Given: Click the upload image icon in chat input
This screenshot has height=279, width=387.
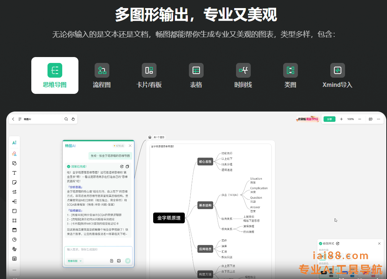Looking at the screenshot, I should click(119, 261).
